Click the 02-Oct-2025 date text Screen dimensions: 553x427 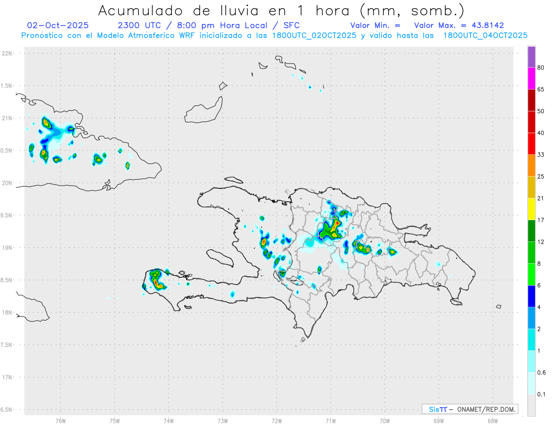[58, 25]
